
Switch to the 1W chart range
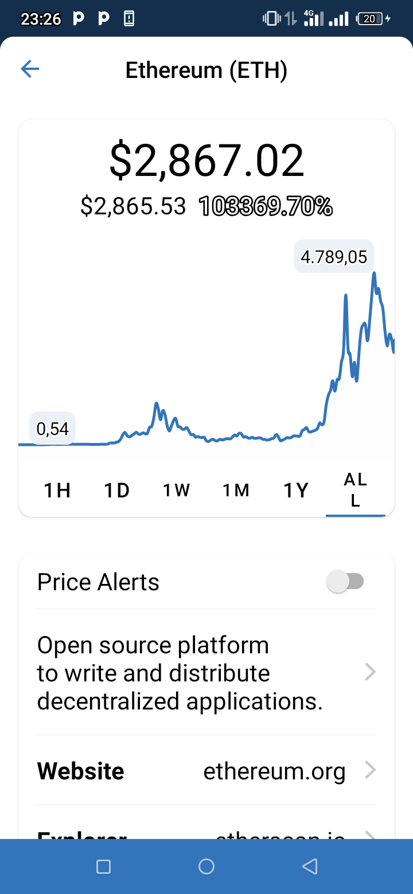(176, 491)
